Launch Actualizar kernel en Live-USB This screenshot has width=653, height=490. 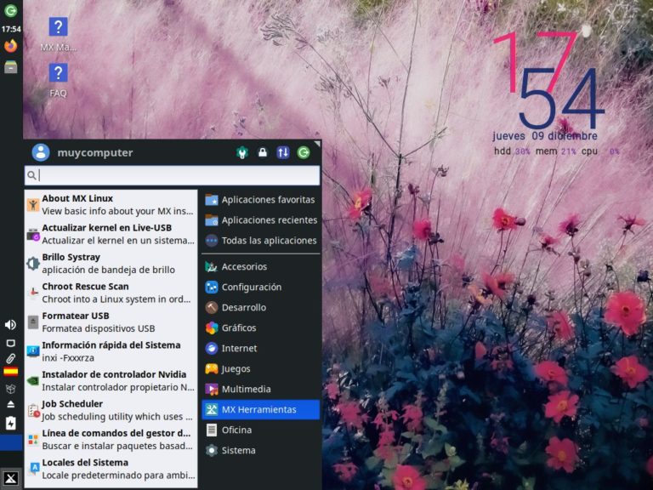click(111, 234)
